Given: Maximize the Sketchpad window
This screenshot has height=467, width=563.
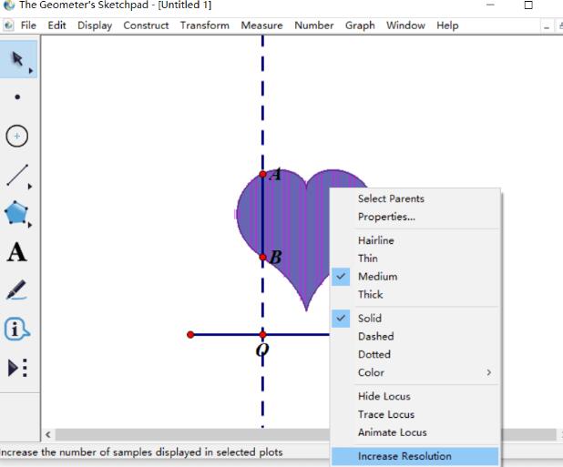Looking at the screenshot, I should 528,5.
